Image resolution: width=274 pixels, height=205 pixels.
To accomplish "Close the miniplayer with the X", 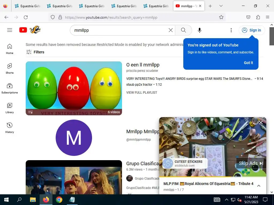I will (x=261, y=123).
